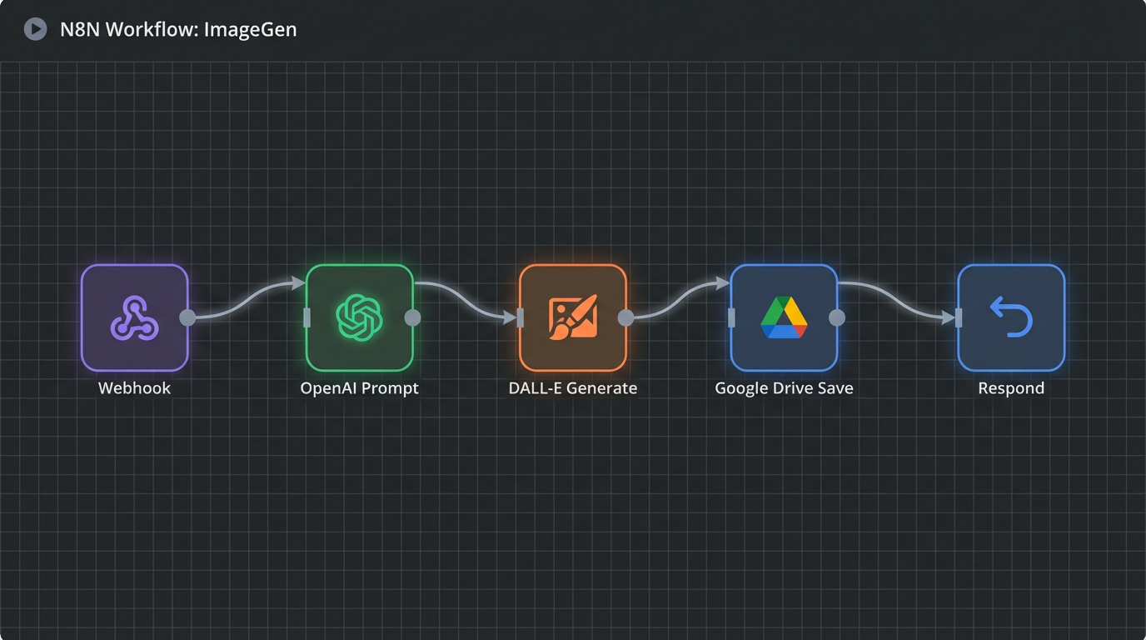Open the OpenAI Prompt node
Image resolution: width=1146 pixels, height=640 pixels.
pos(359,317)
